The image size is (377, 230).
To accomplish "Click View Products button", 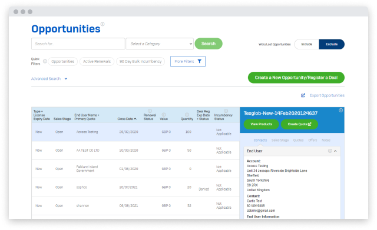I will point(262,124).
